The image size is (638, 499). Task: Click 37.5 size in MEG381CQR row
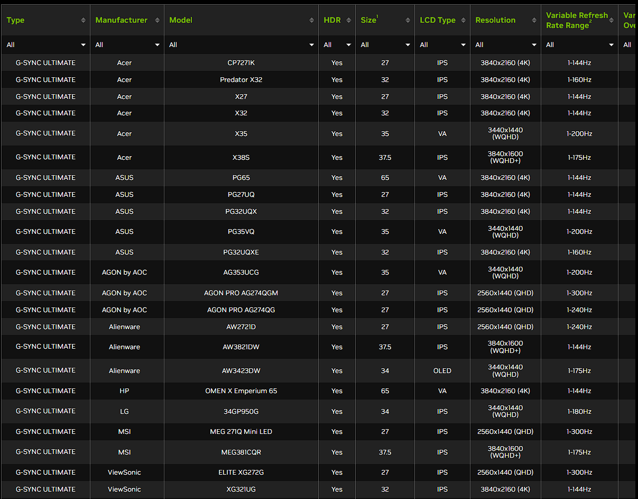(385, 452)
